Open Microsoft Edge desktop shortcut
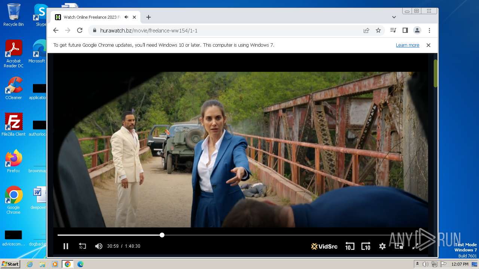 click(37, 52)
